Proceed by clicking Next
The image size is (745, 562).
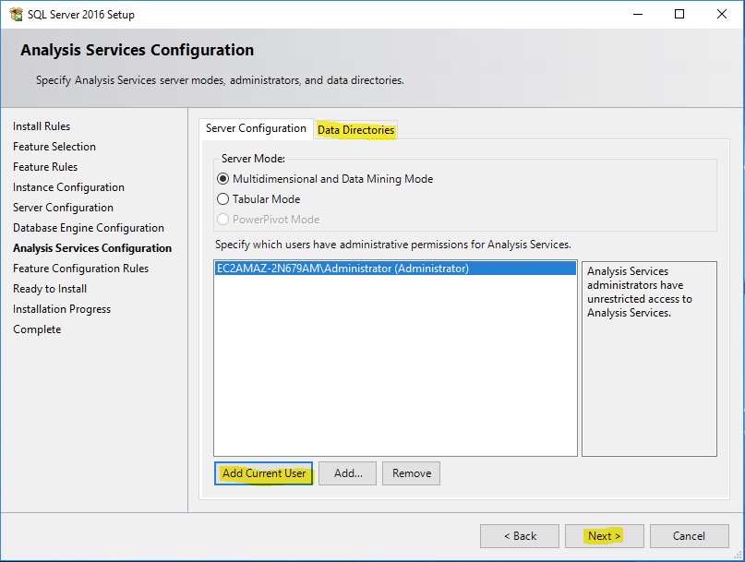point(605,536)
